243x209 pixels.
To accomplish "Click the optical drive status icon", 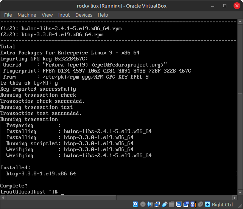I will (143, 204).
